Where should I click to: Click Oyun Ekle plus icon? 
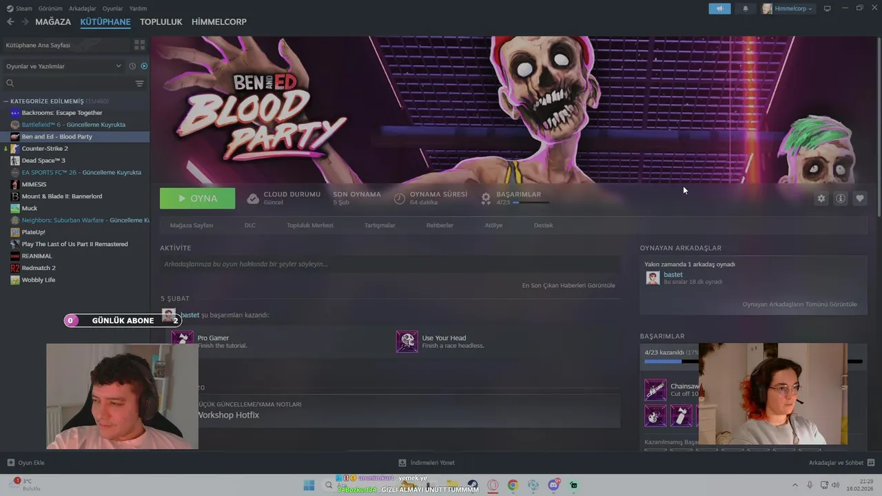point(10,462)
